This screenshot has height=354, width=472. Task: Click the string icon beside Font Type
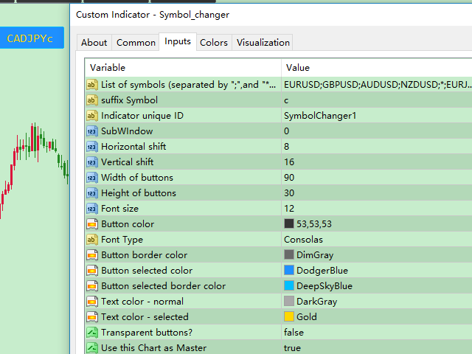point(92,240)
